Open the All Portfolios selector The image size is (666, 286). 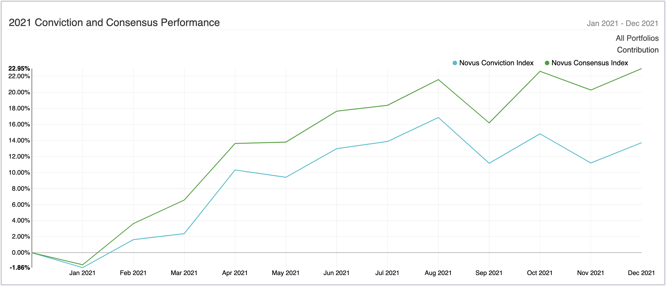point(637,38)
